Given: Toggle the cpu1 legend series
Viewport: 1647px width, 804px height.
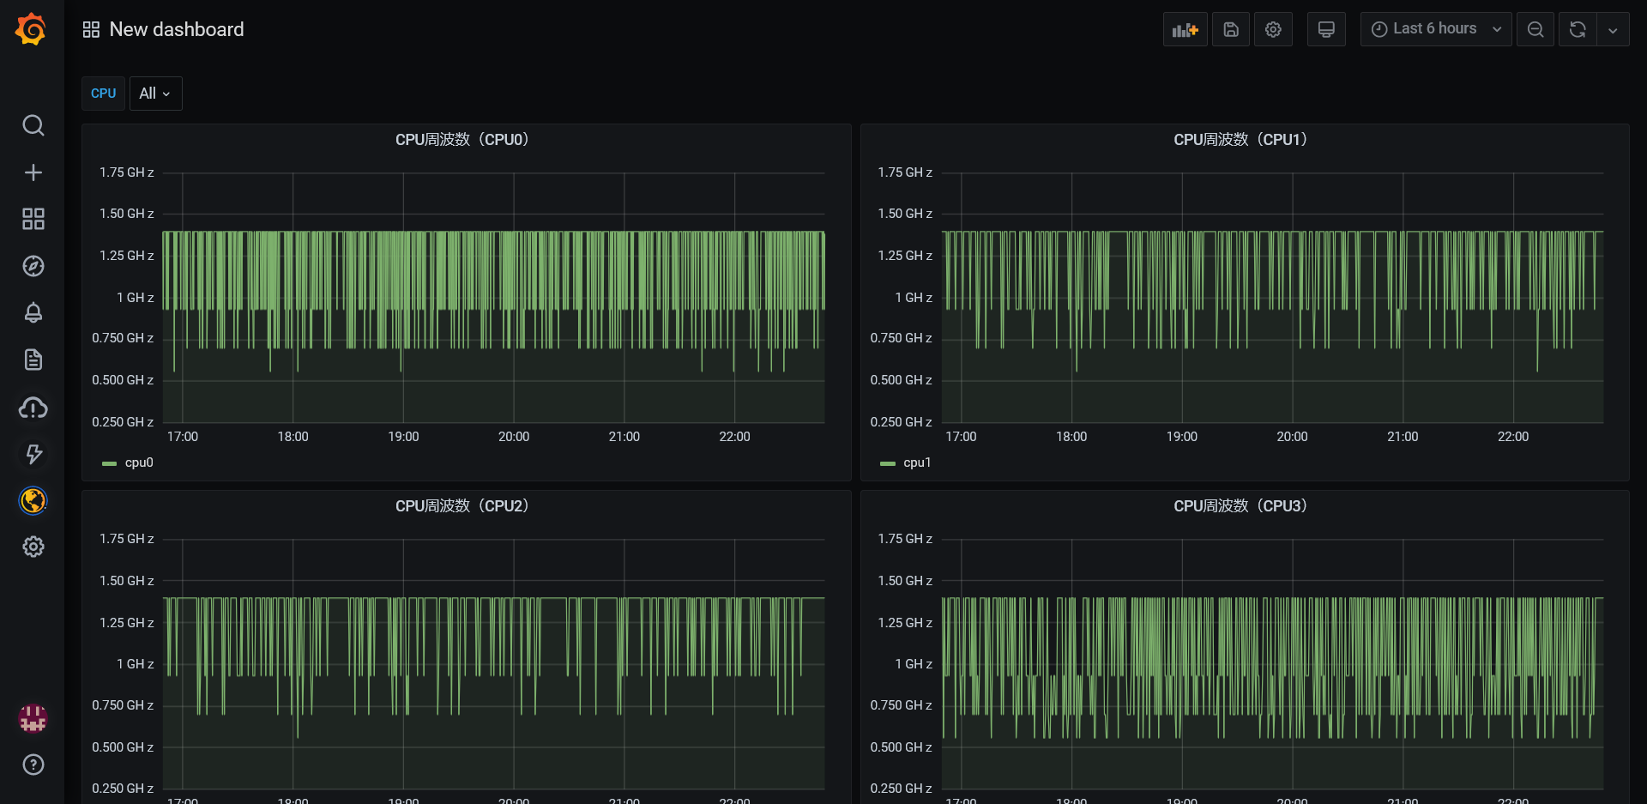Looking at the screenshot, I should click(916, 462).
